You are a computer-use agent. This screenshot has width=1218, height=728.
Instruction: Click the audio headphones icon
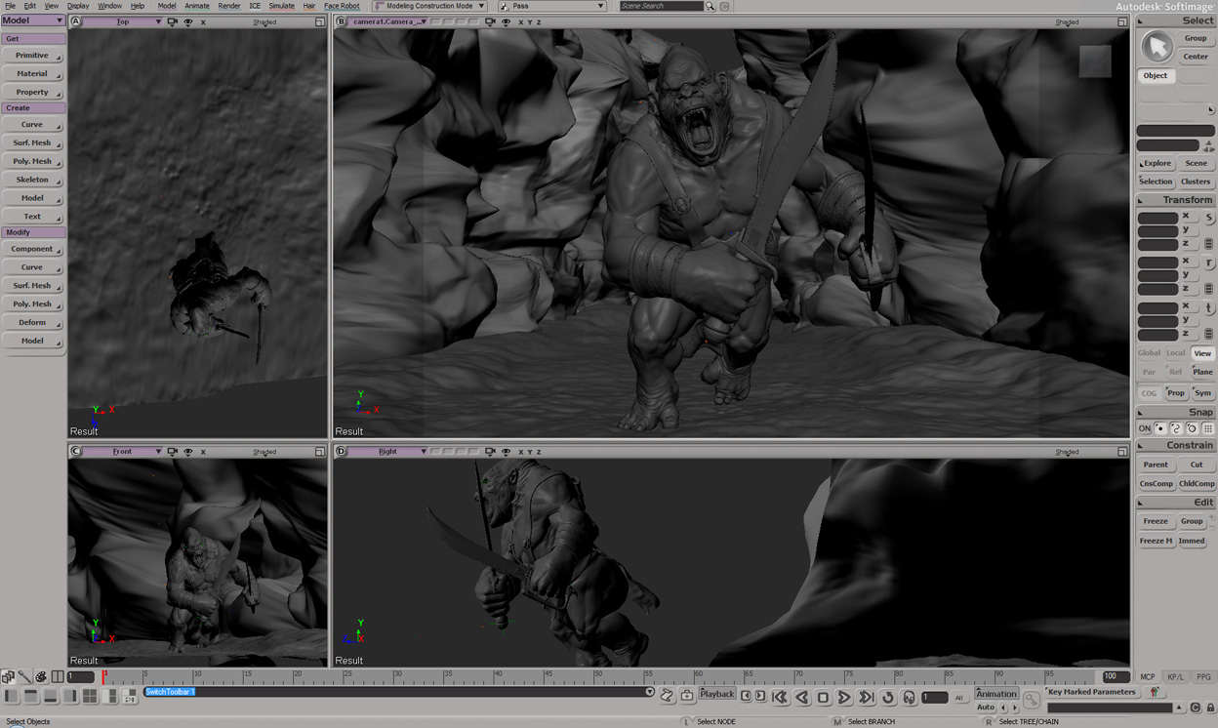(909, 697)
